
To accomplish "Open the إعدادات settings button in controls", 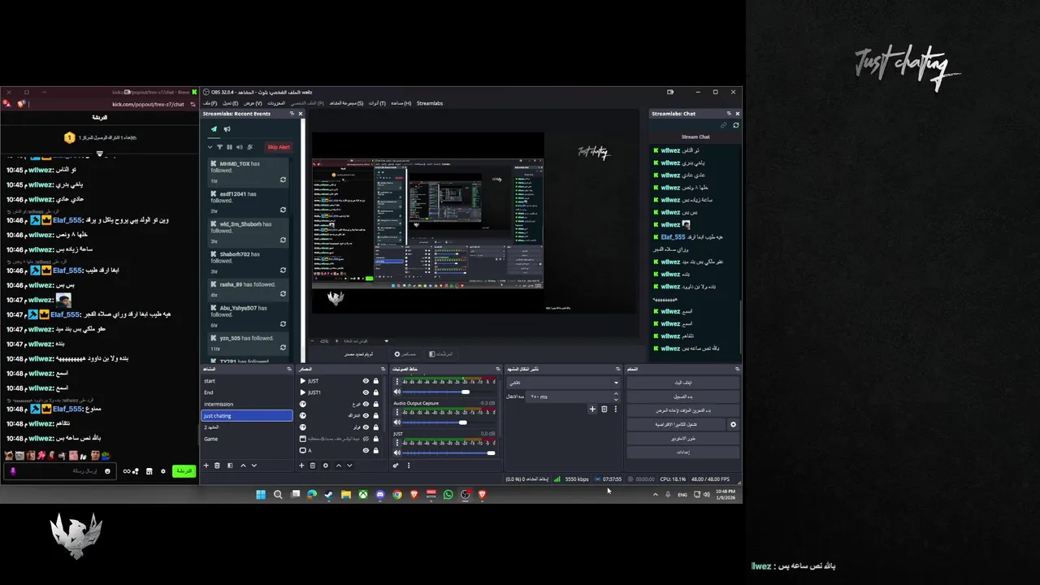I will 682,453.
